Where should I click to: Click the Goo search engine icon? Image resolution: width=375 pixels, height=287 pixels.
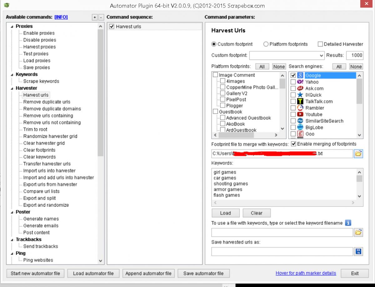tap(300, 134)
